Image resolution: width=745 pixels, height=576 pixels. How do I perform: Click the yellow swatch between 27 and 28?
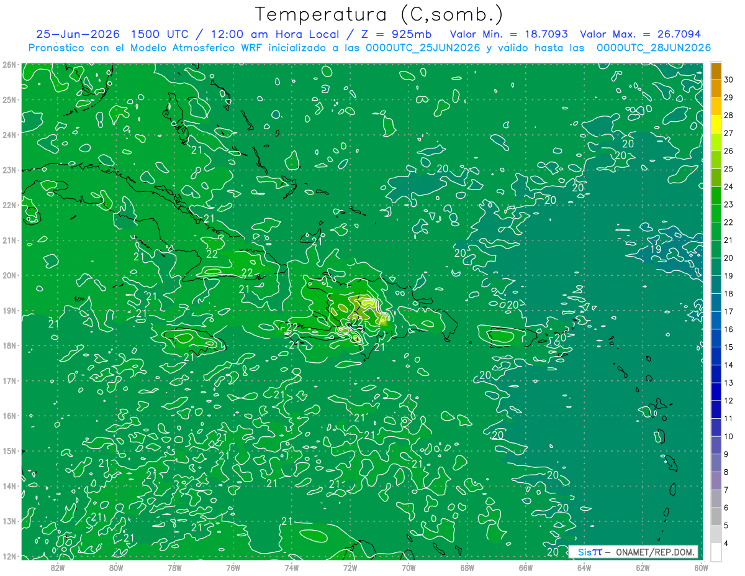pyautogui.click(x=716, y=124)
